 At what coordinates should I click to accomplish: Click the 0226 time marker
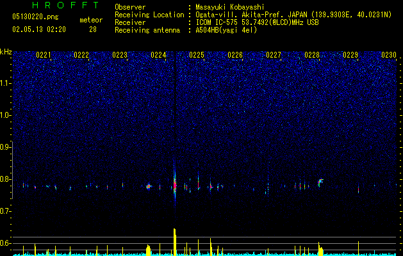[x=235, y=55]
